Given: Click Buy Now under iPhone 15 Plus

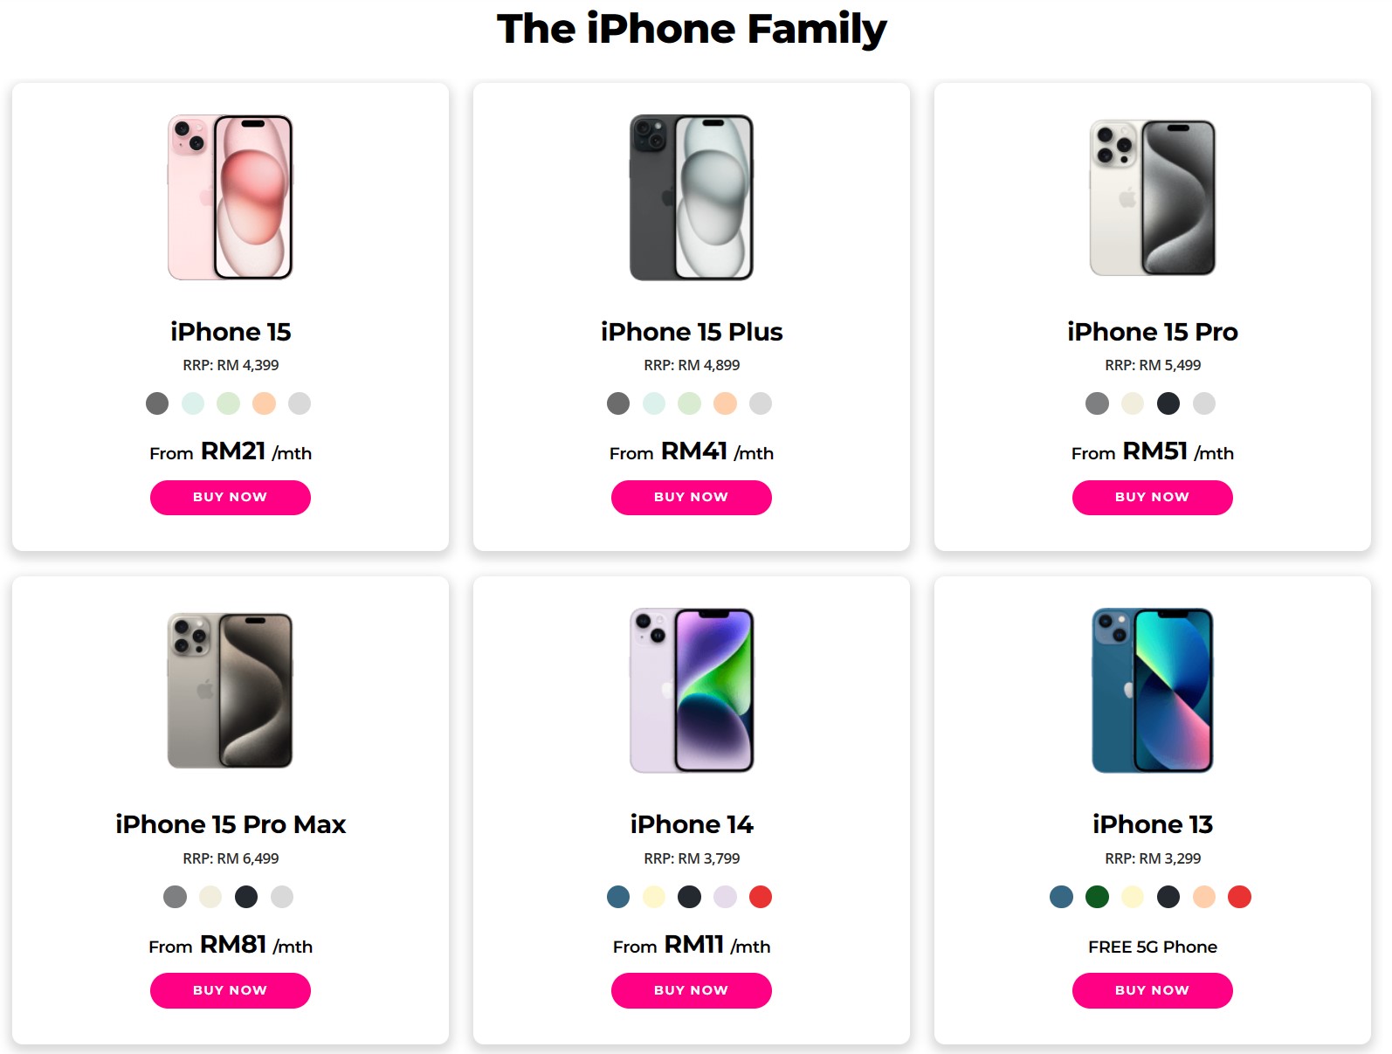Looking at the screenshot, I should [x=692, y=497].
